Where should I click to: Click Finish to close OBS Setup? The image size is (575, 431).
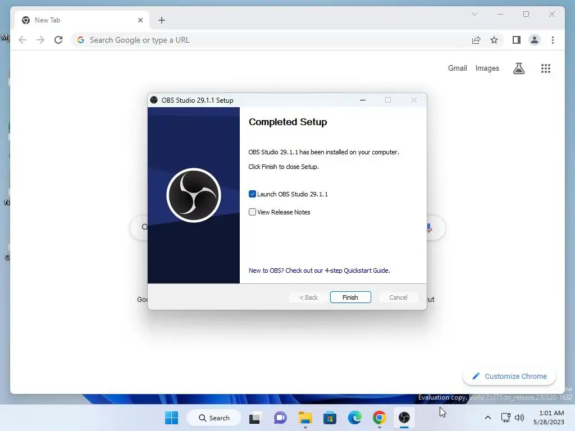350,297
